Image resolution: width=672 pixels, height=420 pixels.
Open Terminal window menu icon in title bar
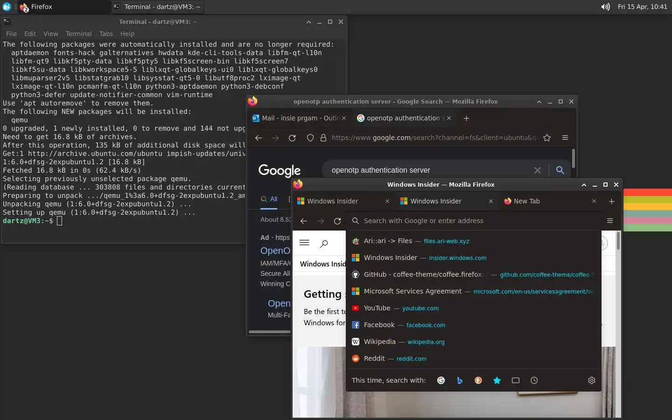coord(7,21)
